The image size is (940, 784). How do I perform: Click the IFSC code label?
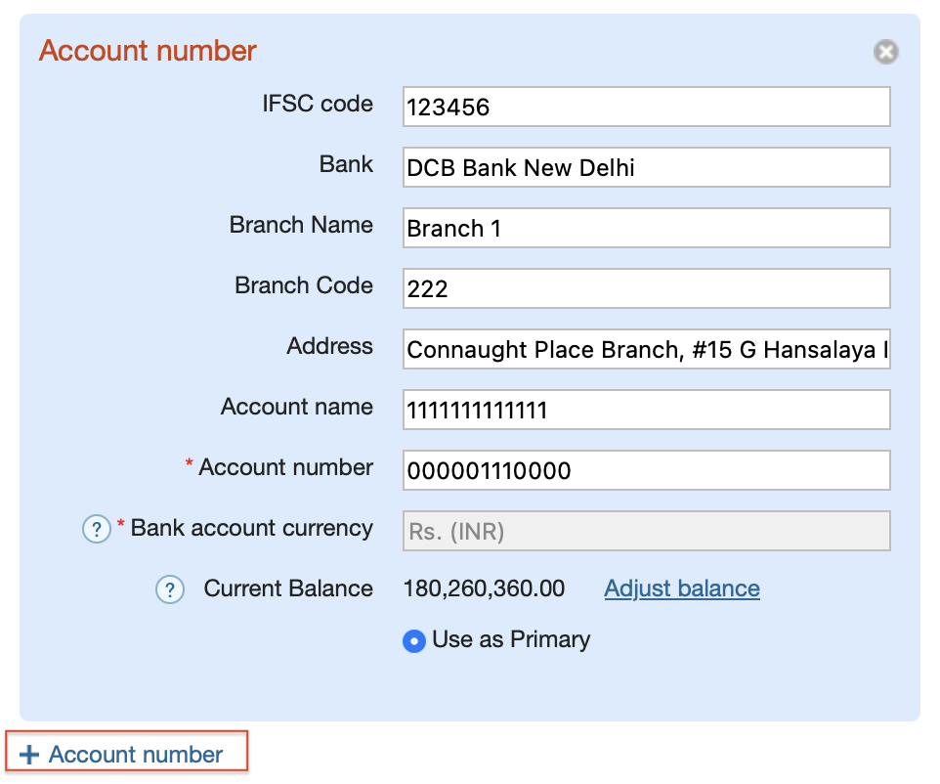tap(318, 104)
